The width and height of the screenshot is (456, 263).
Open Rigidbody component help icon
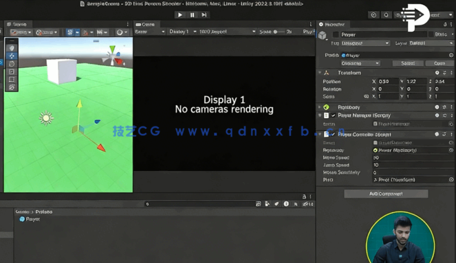click(x=437, y=107)
